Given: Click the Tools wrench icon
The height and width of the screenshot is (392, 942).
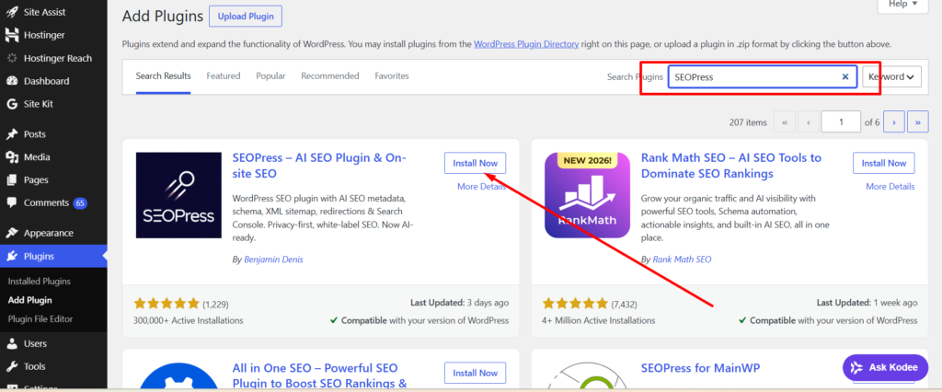Looking at the screenshot, I should coord(11,367).
